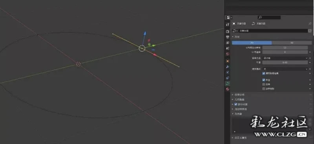Open the Render properties tab icon

pyautogui.click(x=228, y=32)
